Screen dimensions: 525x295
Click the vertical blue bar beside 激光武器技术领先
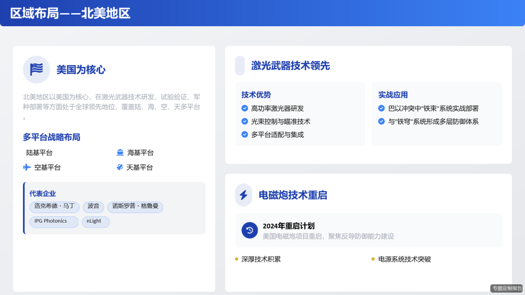[x=240, y=66]
